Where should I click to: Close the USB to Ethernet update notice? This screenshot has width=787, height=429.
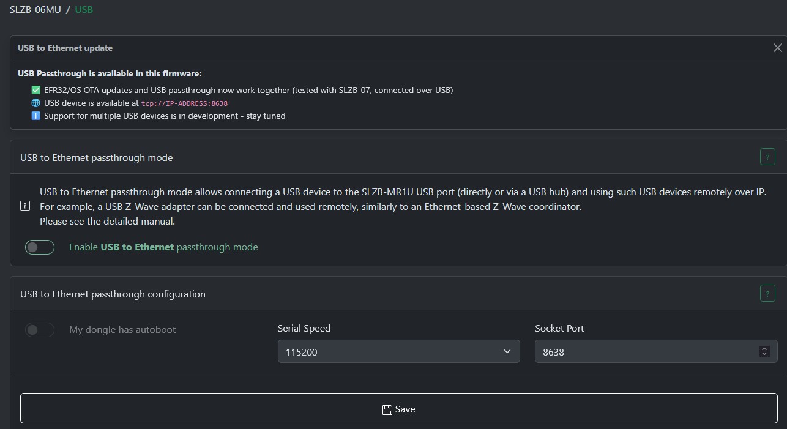click(x=777, y=48)
